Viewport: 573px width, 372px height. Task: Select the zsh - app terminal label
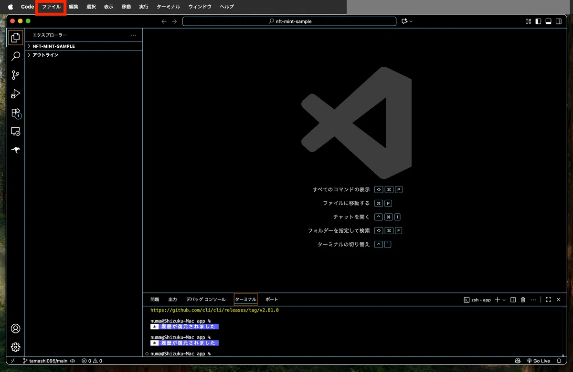click(x=477, y=300)
